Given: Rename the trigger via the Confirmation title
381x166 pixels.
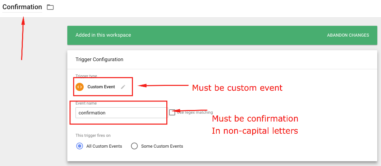Looking at the screenshot, I should pos(22,7).
